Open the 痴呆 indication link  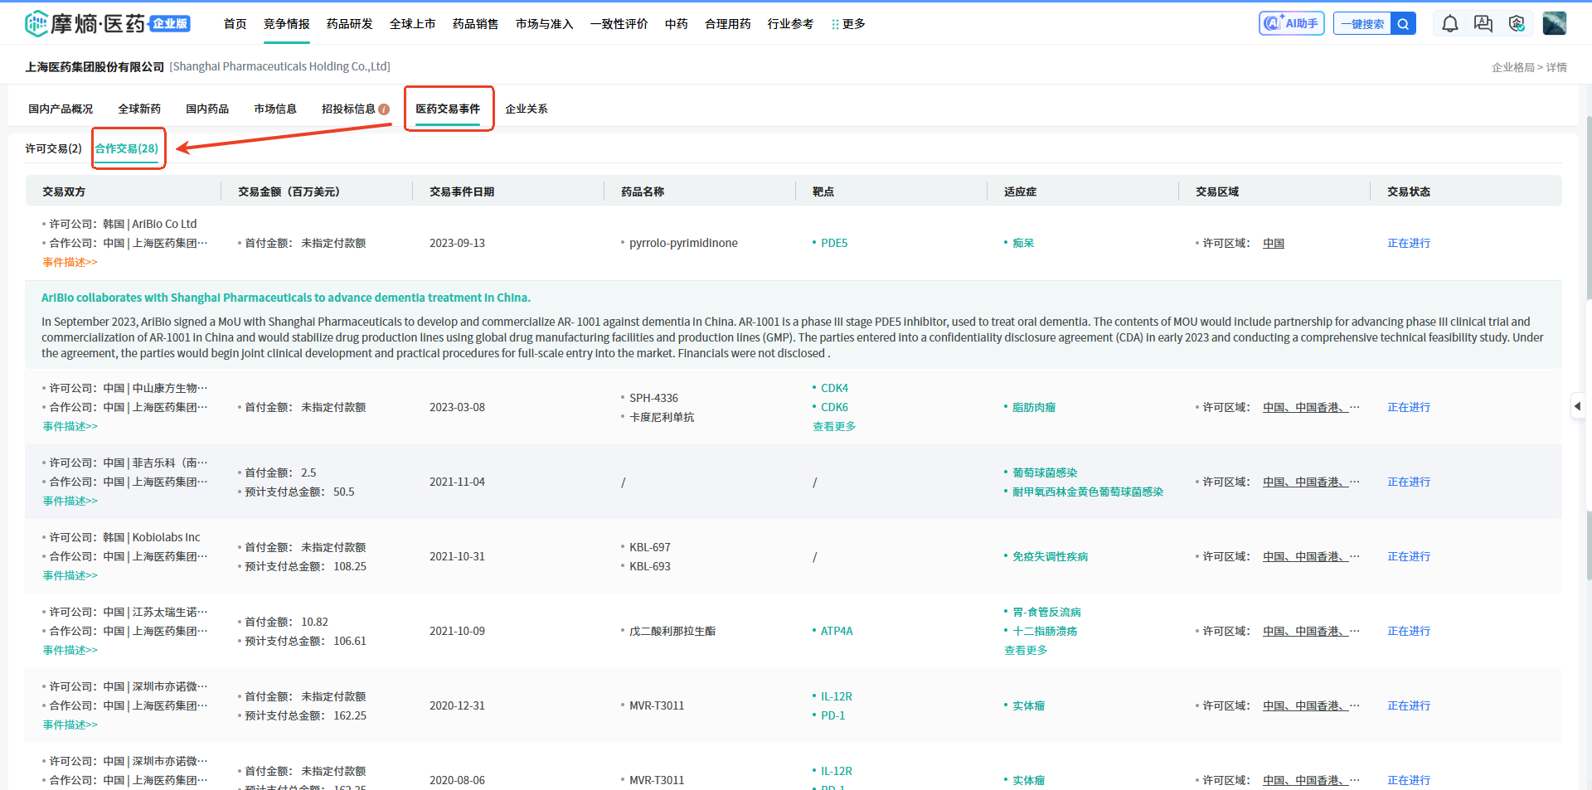1023,243
